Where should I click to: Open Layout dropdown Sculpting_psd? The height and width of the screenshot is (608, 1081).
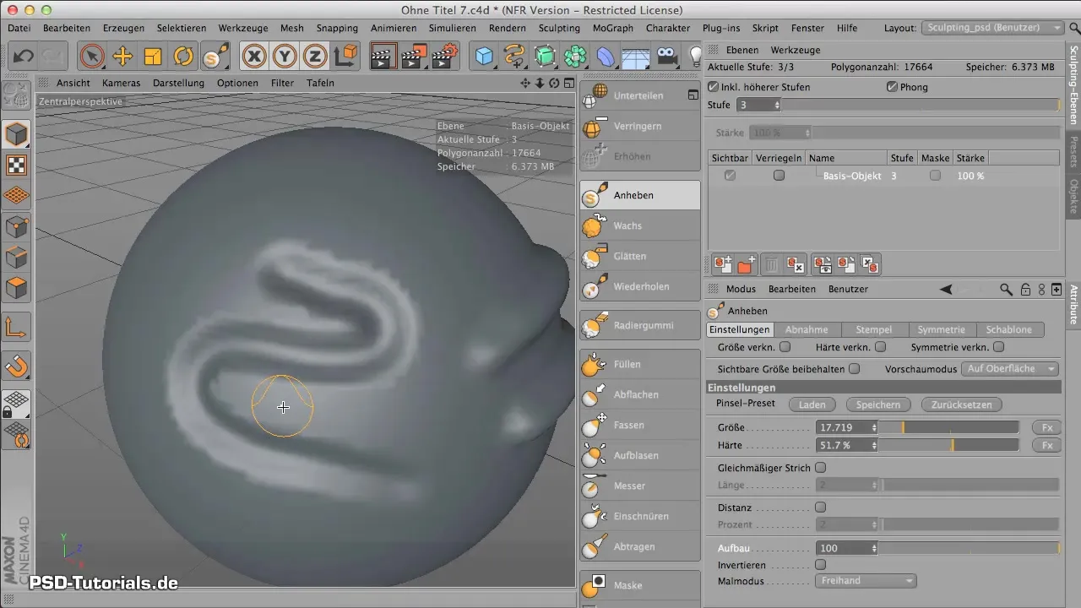(993, 28)
